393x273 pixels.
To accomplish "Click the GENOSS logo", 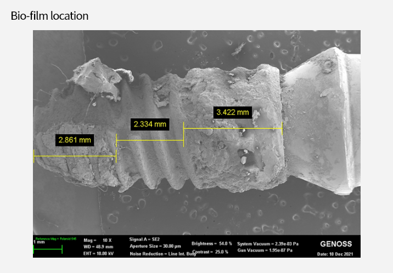I will (335, 243).
